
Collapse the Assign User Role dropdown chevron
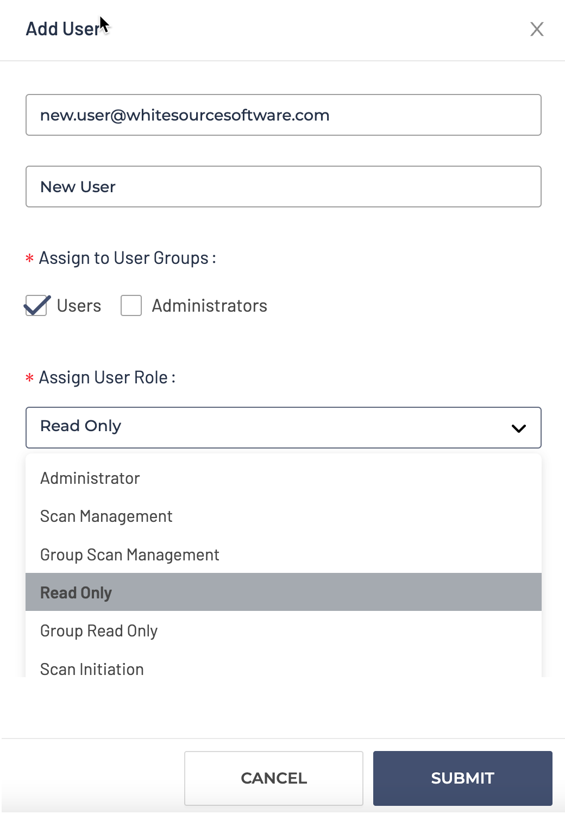coord(518,428)
